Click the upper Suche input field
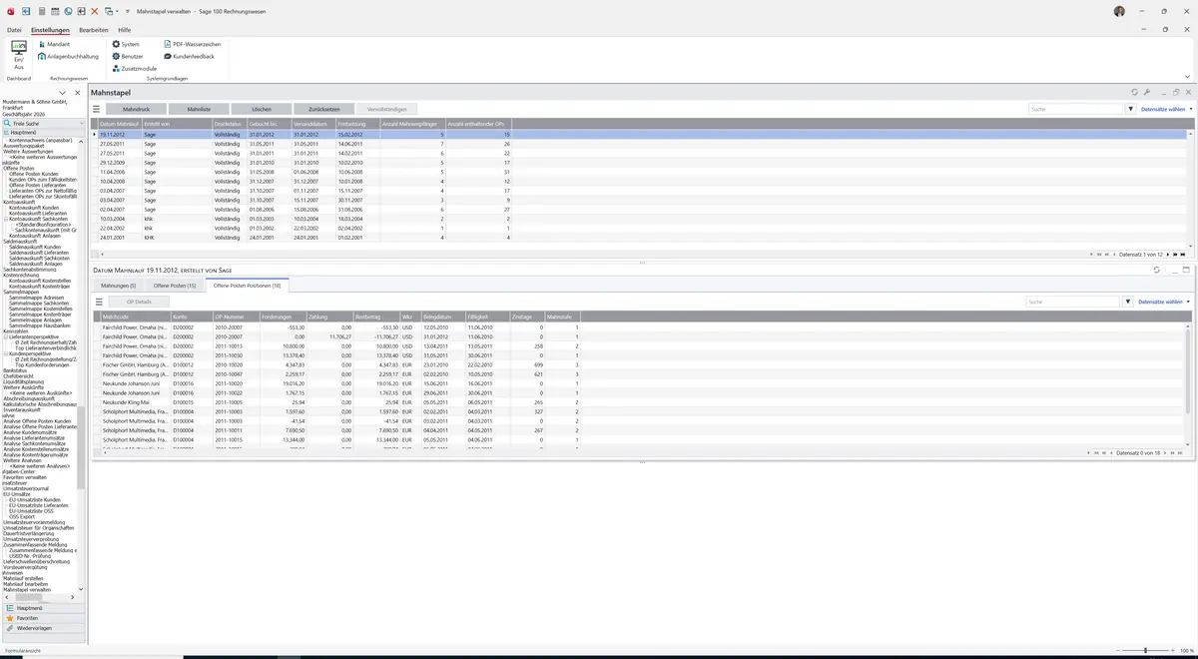This screenshot has height=659, width=1198. tap(1076, 109)
